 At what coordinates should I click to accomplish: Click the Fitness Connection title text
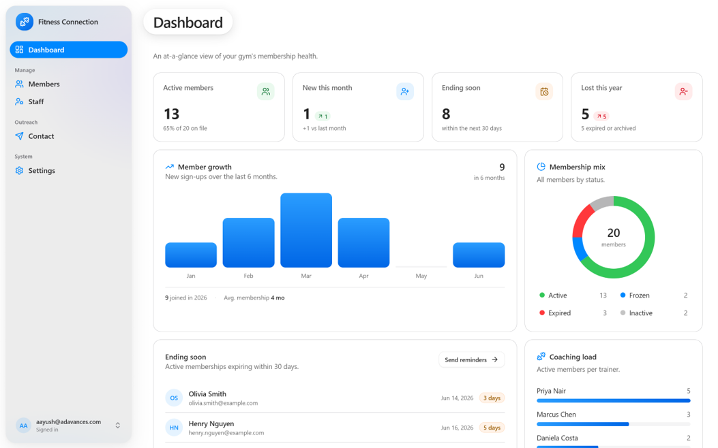coord(68,22)
